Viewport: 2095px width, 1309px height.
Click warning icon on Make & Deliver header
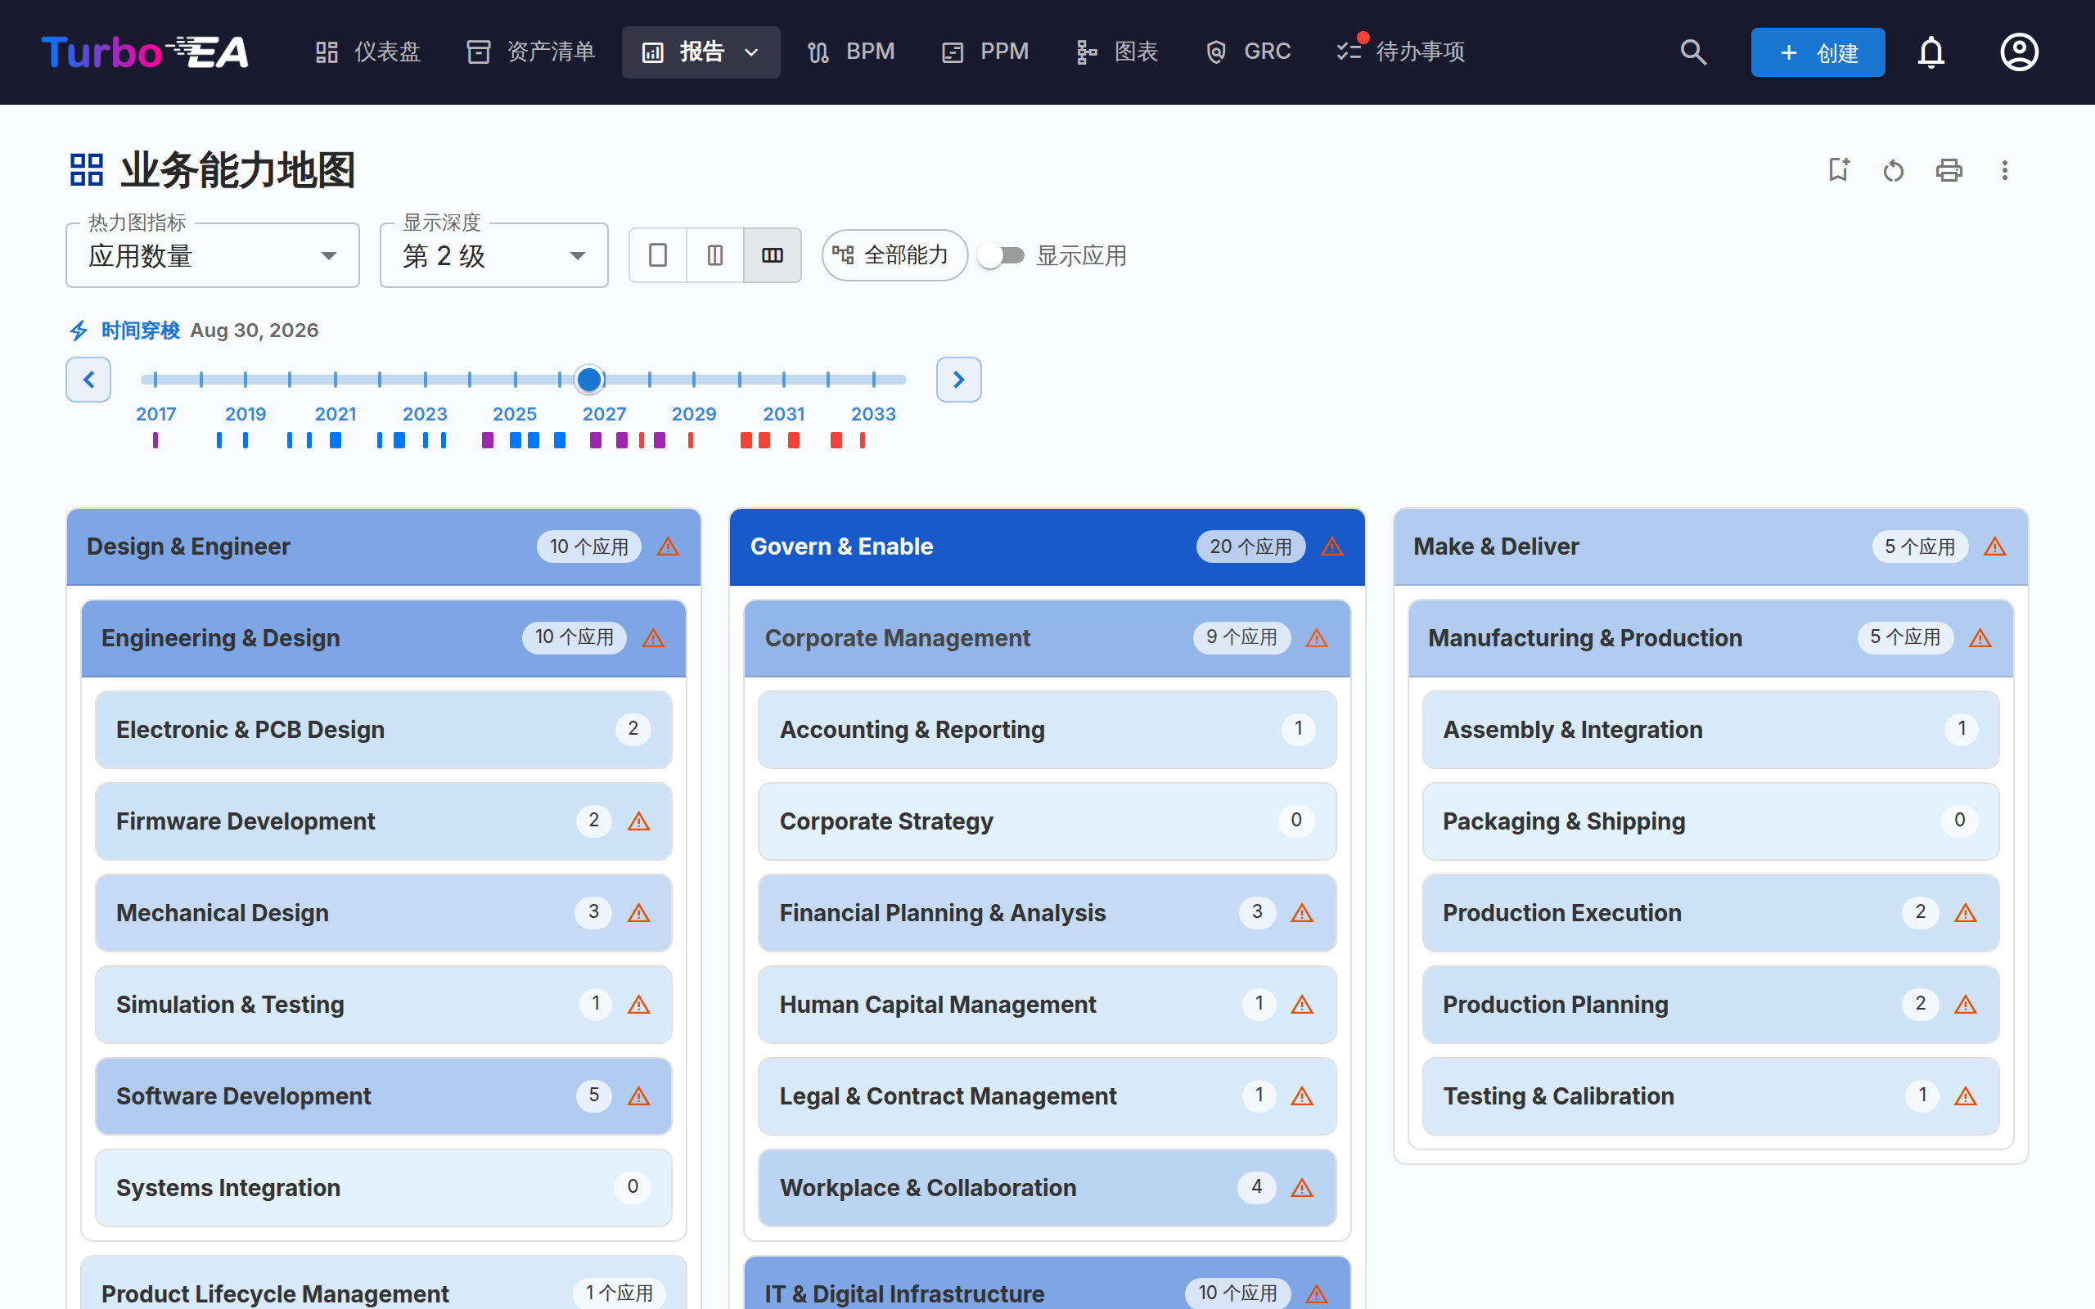(x=1995, y=547)
